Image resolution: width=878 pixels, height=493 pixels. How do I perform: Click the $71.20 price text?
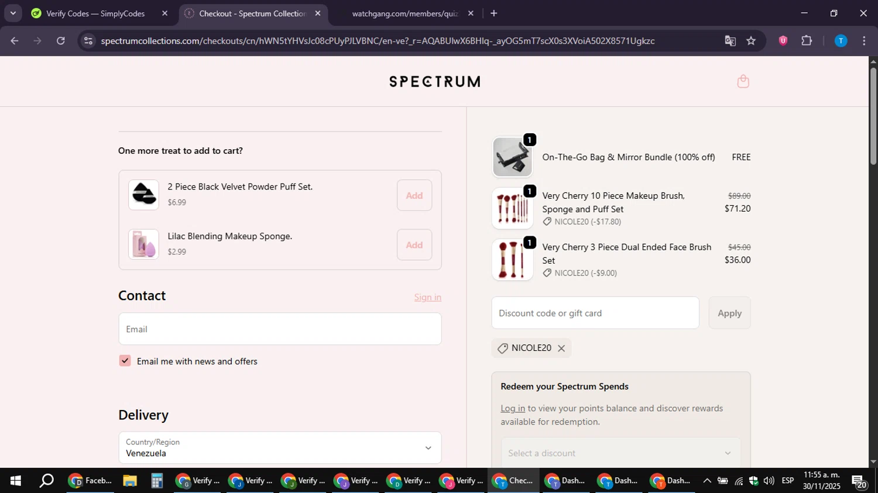[x=738, y=209]
